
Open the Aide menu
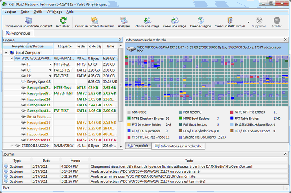70,12
